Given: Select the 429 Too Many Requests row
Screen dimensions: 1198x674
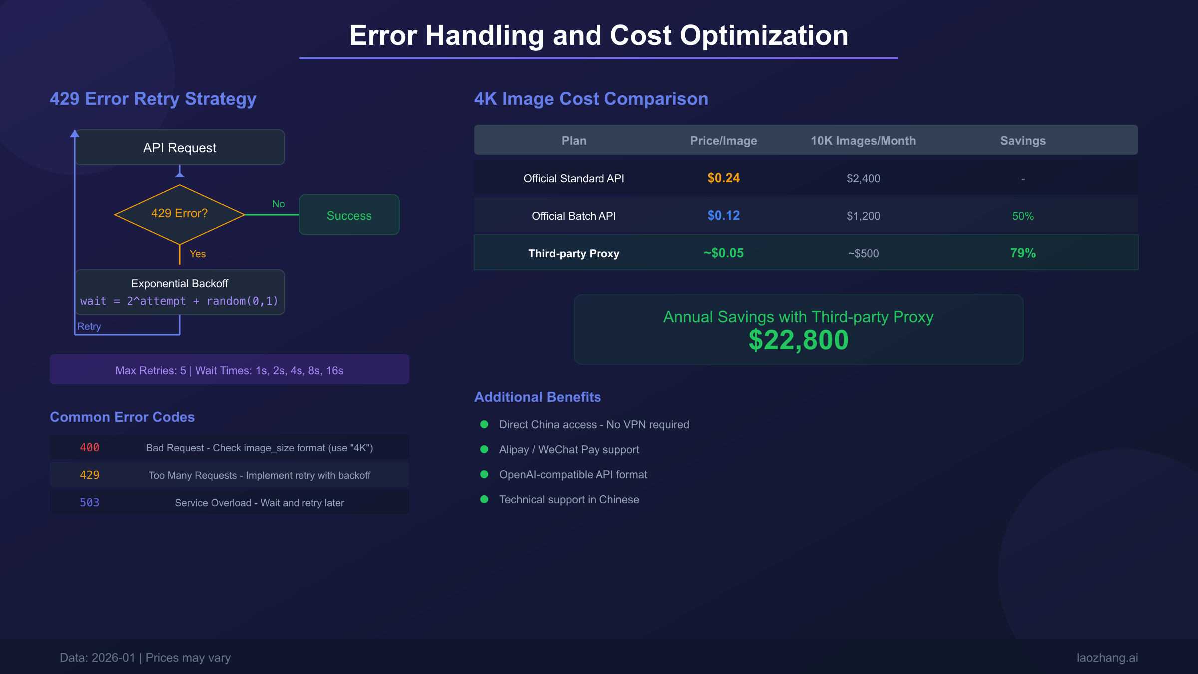Looking at the screenshot, I should click(230, 475).
